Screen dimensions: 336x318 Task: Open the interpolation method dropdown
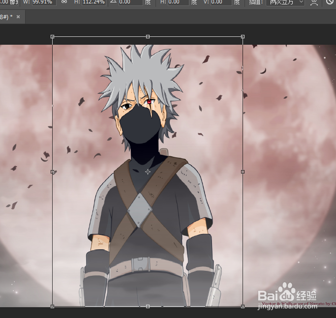[x=285, y=2]
